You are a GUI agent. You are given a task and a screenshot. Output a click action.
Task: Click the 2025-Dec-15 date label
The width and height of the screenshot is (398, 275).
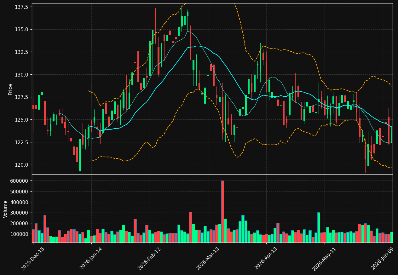(32, 259)
